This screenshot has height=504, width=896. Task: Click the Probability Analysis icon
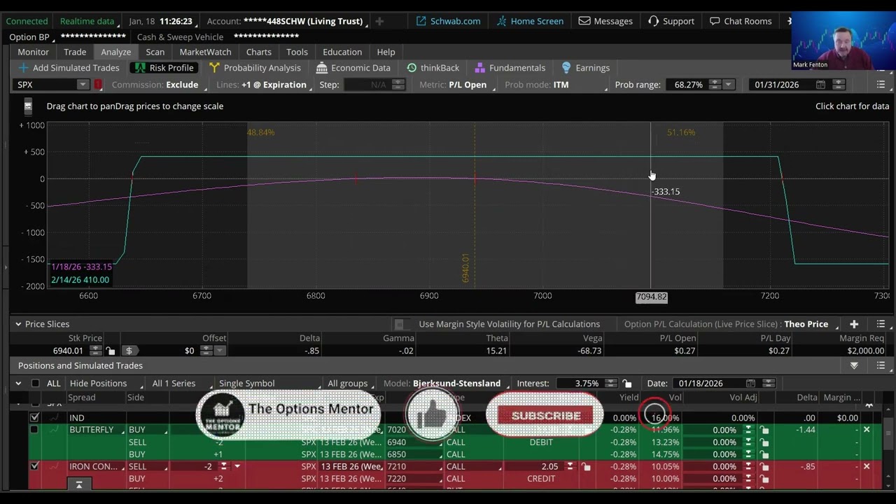pos(214,68)
